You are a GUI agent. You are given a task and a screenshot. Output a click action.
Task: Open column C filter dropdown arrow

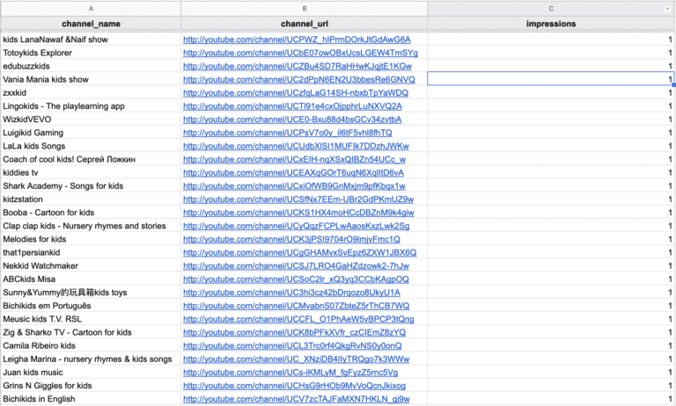point(667,9)
